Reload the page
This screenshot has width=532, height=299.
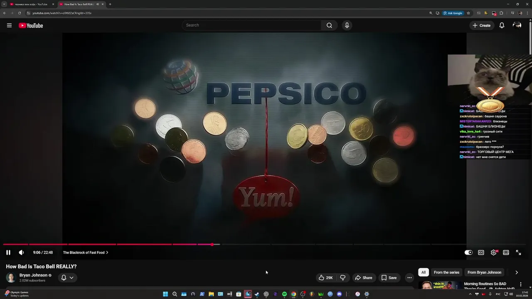19,13
